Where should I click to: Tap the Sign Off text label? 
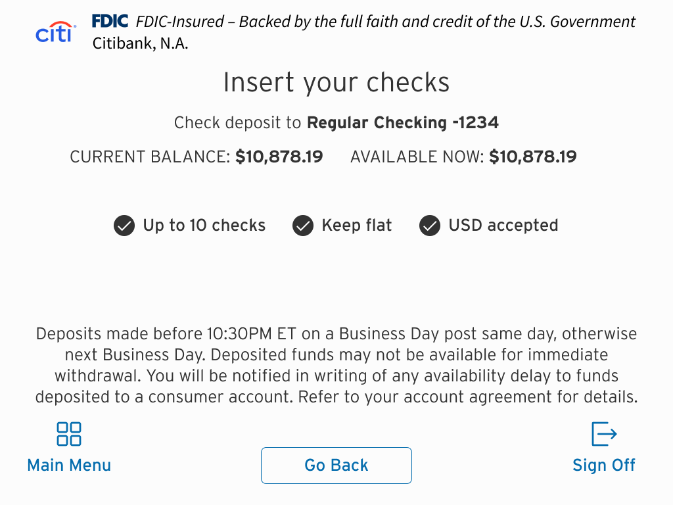click(604, 466)
